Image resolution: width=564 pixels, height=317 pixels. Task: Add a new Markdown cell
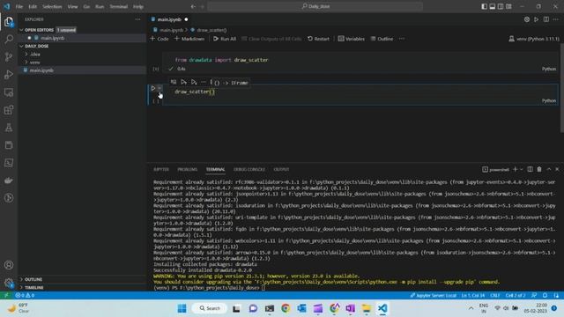click(189, 39)
